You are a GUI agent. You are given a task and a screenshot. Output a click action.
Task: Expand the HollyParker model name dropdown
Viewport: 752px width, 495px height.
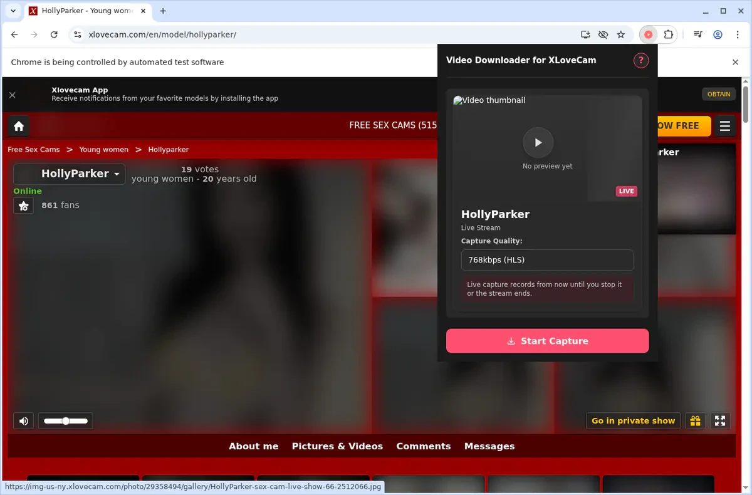point(69,174)
